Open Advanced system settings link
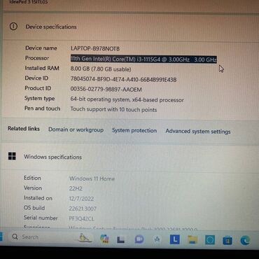 pyautogui.click(x=198, y=132)
